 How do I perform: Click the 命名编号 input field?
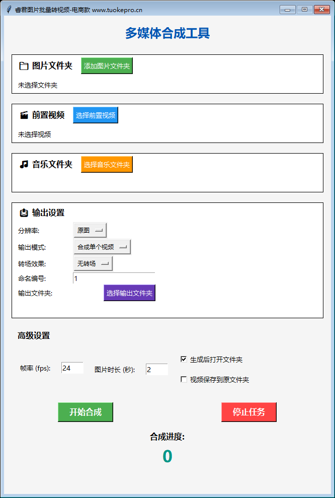[x=114, y=278]
